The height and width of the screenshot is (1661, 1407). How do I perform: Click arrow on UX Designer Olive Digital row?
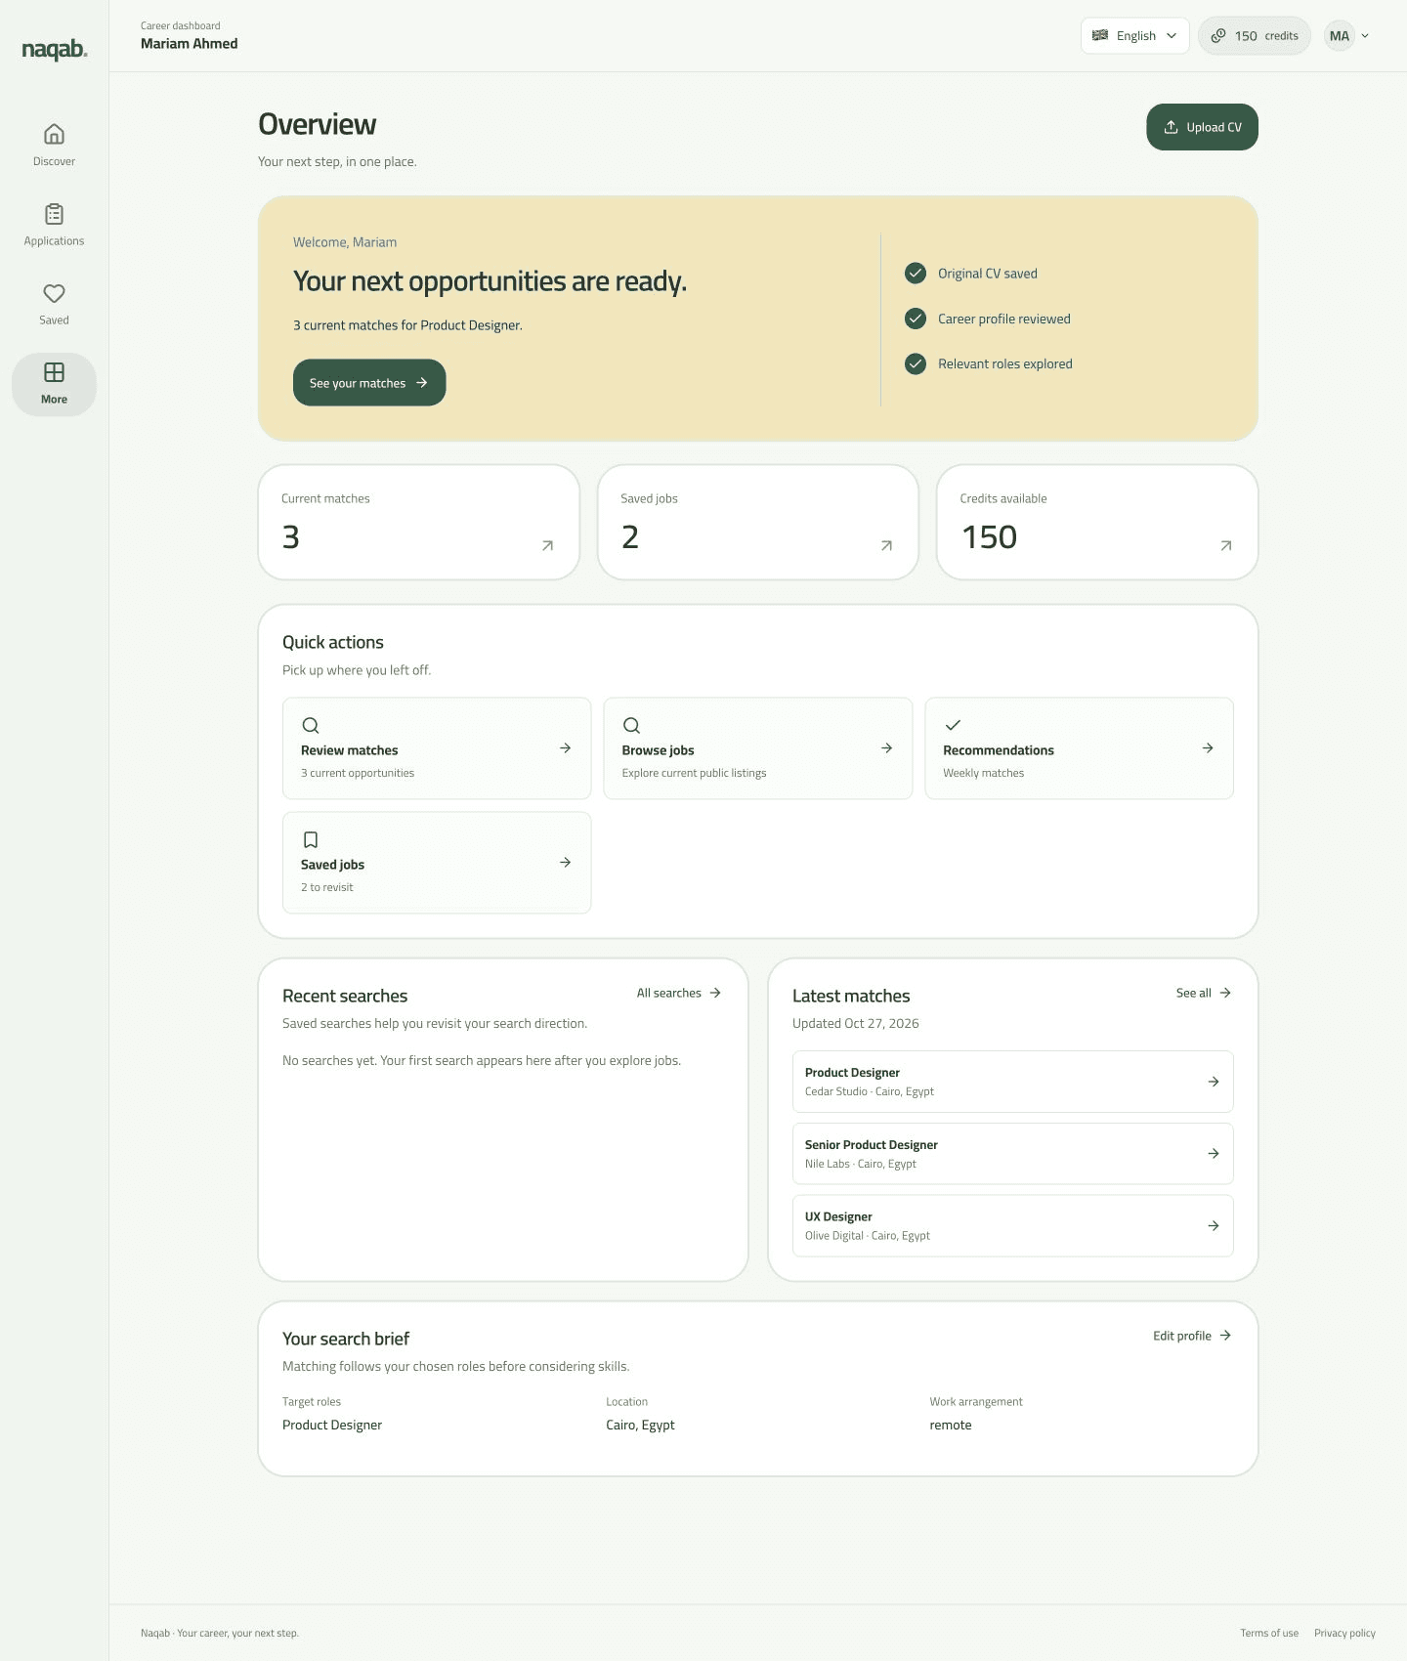pyautogui.click(x=1213, y=1225)
